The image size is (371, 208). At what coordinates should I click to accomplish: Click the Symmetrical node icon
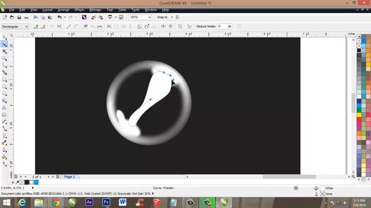tap(100, 27)
